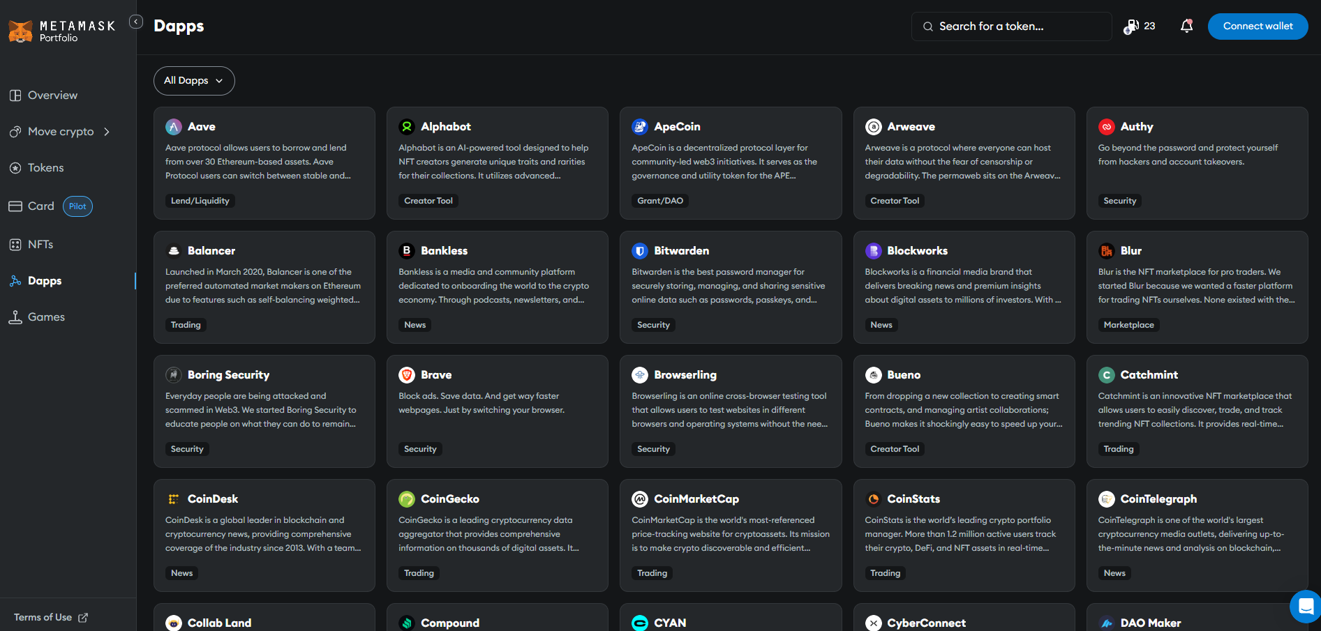Click the Grant/DAO tag on ApeCoin
The height and width of the screenshot is (631, 1321).
[660, 201]
